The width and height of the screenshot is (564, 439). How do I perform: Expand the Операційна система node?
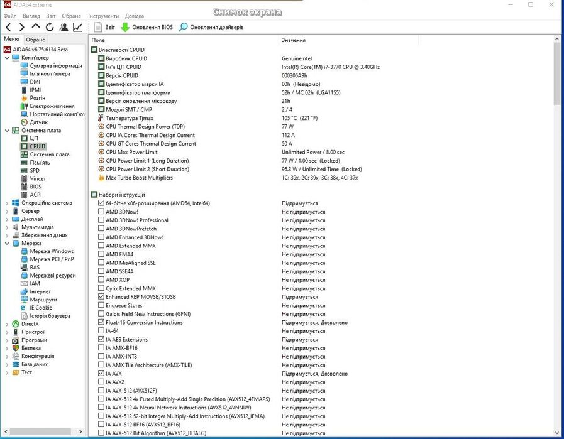point(7,203)
